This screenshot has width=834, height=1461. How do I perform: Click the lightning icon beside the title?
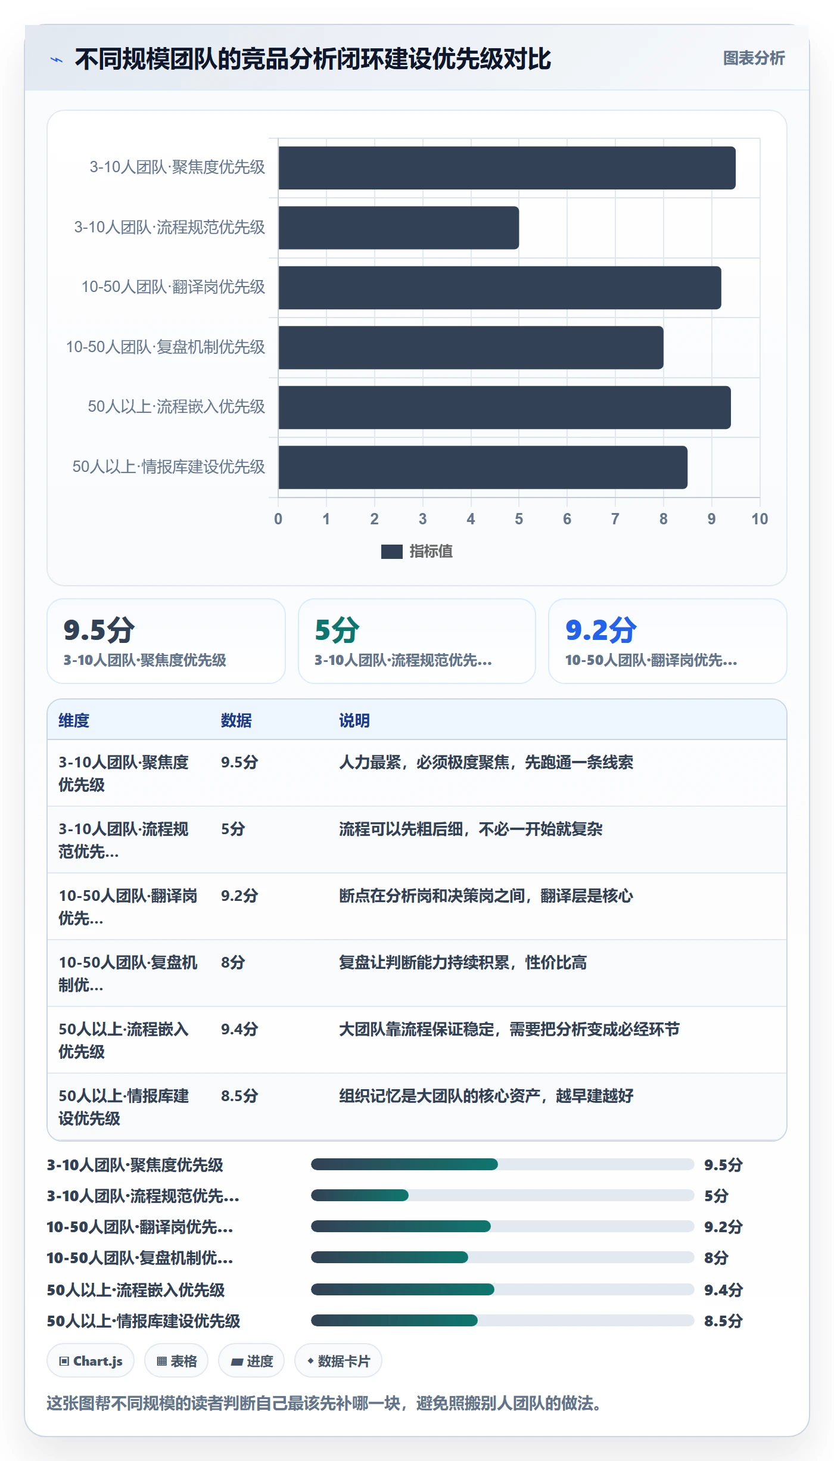pos(57,60)
